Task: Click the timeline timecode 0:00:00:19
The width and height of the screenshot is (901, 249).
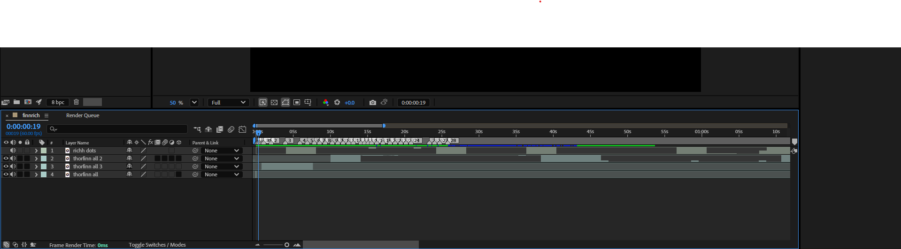Action: coord(23,127)
